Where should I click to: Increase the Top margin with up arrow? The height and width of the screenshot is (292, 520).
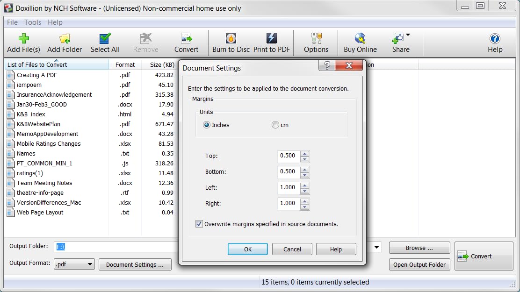305,153
